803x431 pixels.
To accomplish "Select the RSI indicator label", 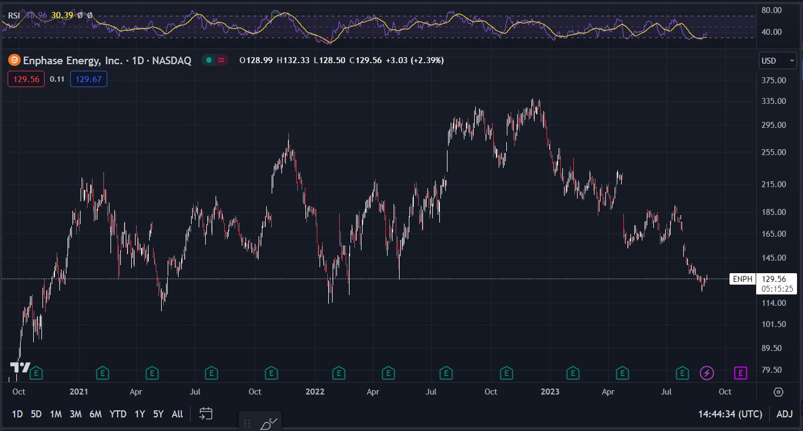I will click(14, 15).
